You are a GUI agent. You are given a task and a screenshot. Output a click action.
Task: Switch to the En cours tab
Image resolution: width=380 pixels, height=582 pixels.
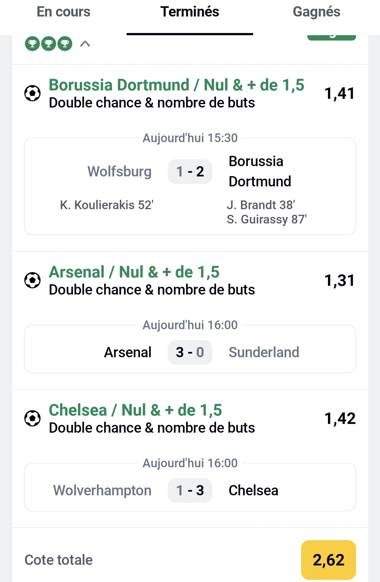click(x=64, y=12)
